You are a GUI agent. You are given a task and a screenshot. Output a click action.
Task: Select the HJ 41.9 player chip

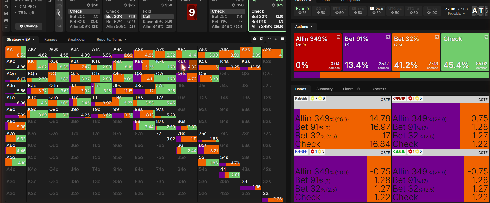click(302, 11)
